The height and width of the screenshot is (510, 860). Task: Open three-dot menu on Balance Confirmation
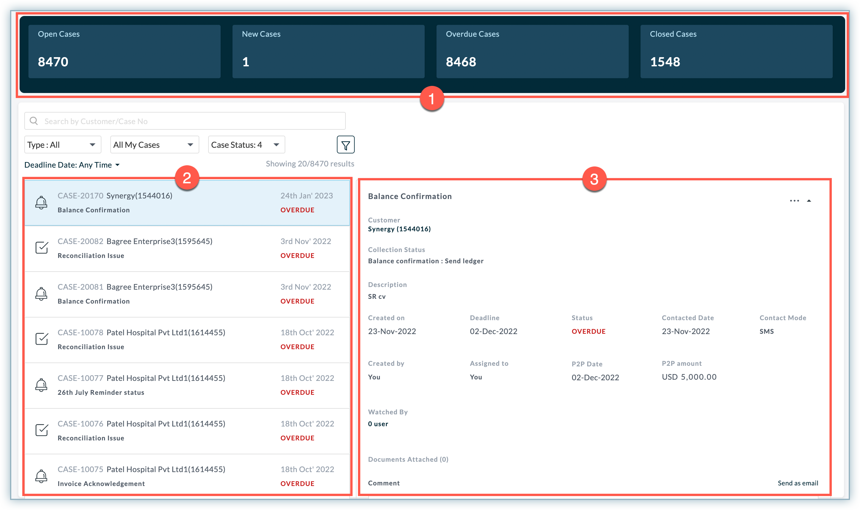(794, 201)
